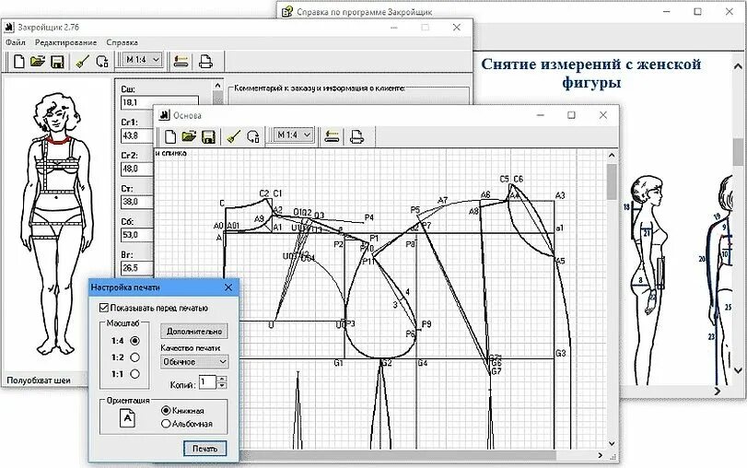Click the Основа window title bar icon
The height and width of the screenshot is (468, 747).
point(164,115)
